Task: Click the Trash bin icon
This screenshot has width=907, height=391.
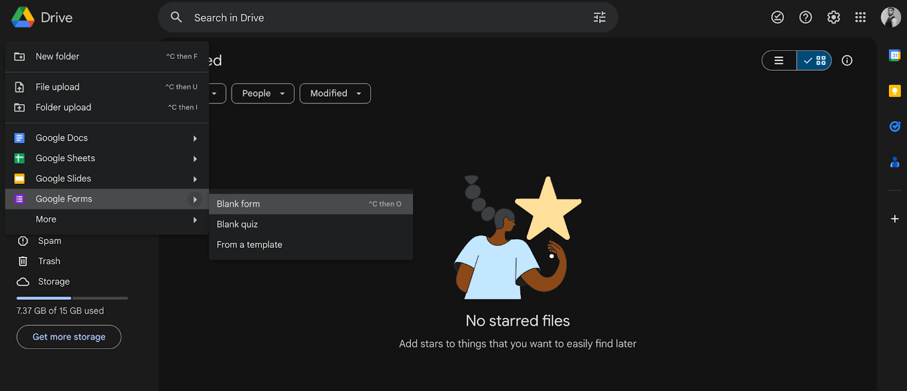Action: [23, 261]
